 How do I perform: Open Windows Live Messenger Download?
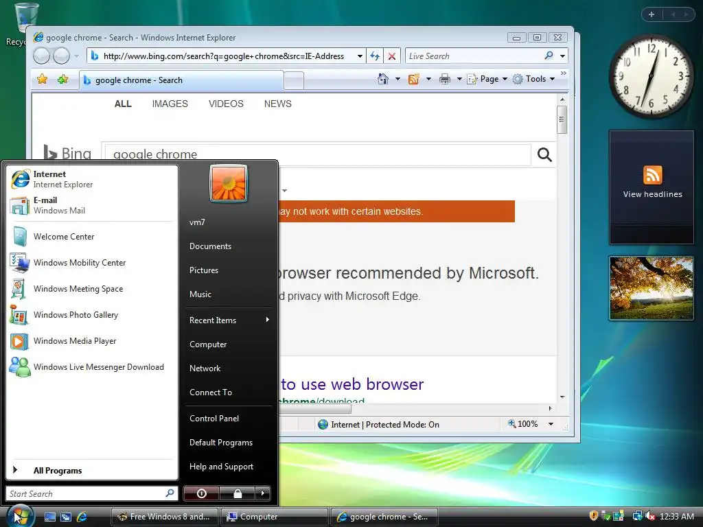(x=92, y=367)
